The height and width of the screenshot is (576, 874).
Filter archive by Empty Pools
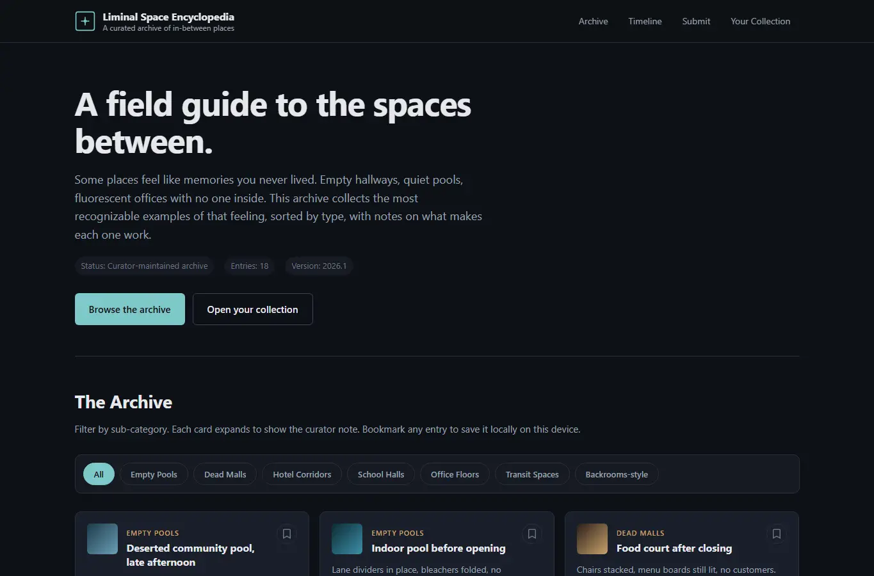pos(154,474)
